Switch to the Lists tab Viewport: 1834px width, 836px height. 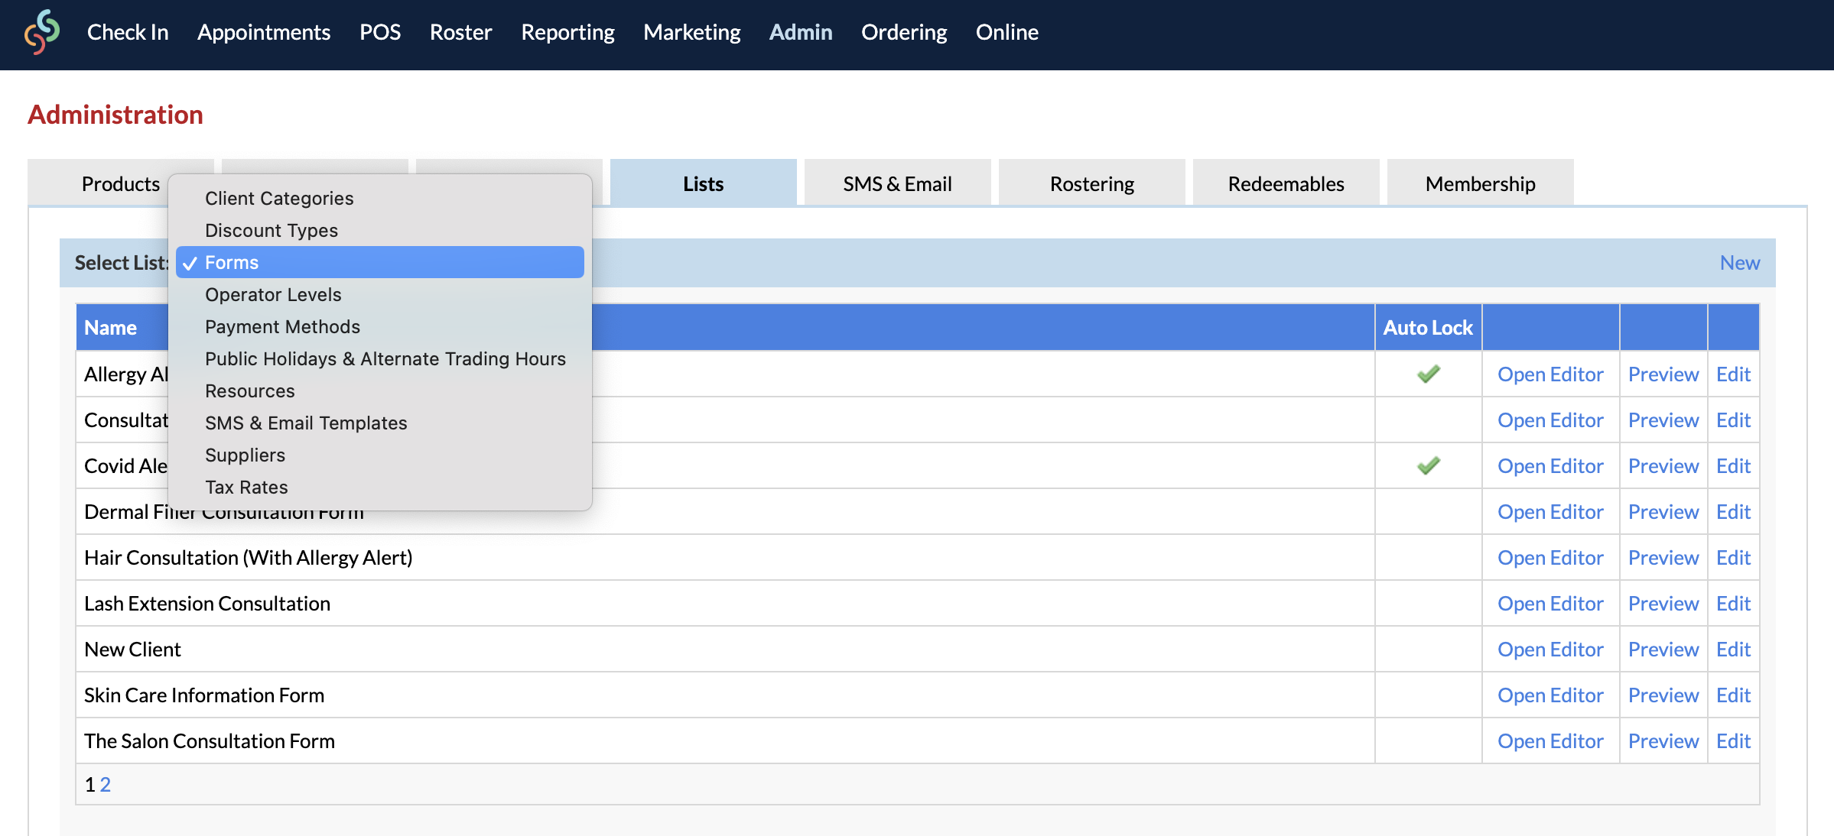[x=703, y=183]
